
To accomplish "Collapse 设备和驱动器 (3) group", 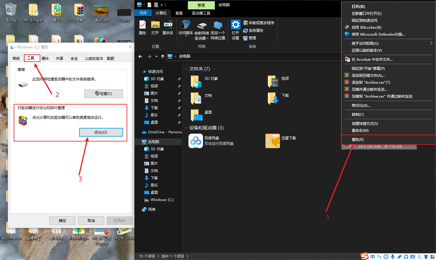I will [186, 128].
